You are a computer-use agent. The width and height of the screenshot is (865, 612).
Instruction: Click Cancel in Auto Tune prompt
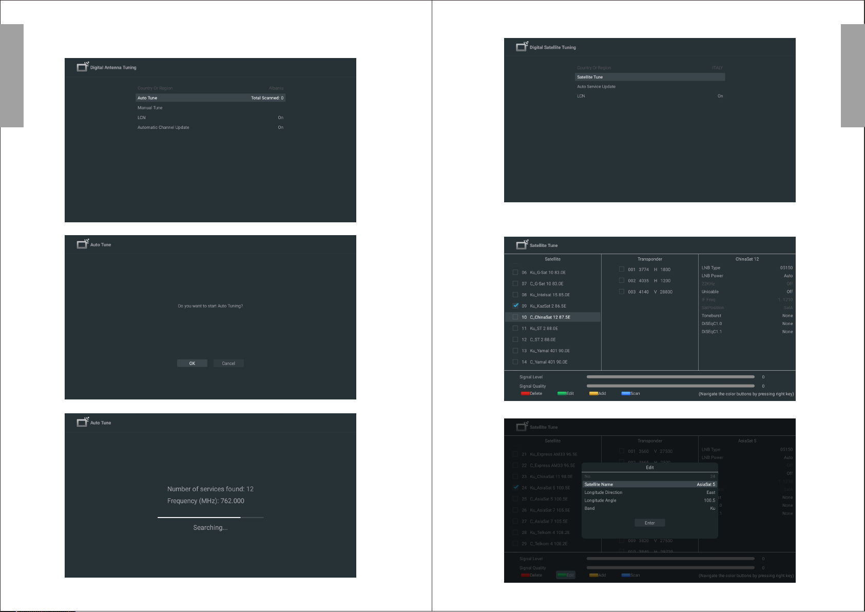pos(228,363)
